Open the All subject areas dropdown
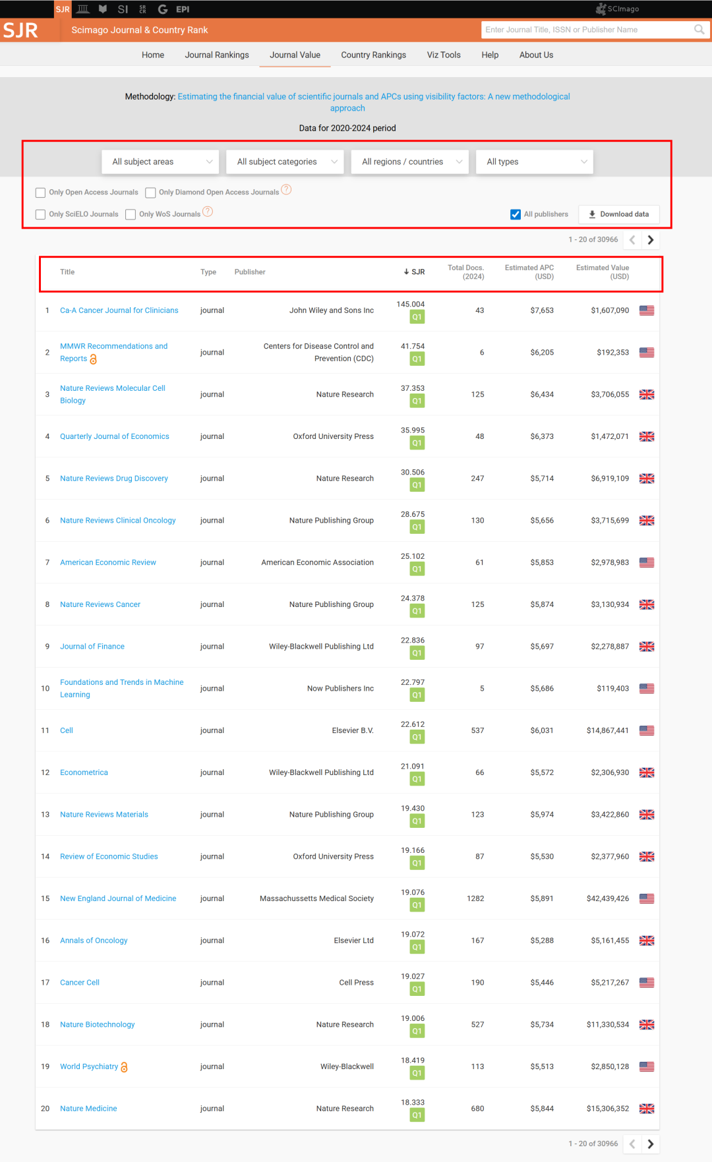712x1162 pixels. (160, 161)
